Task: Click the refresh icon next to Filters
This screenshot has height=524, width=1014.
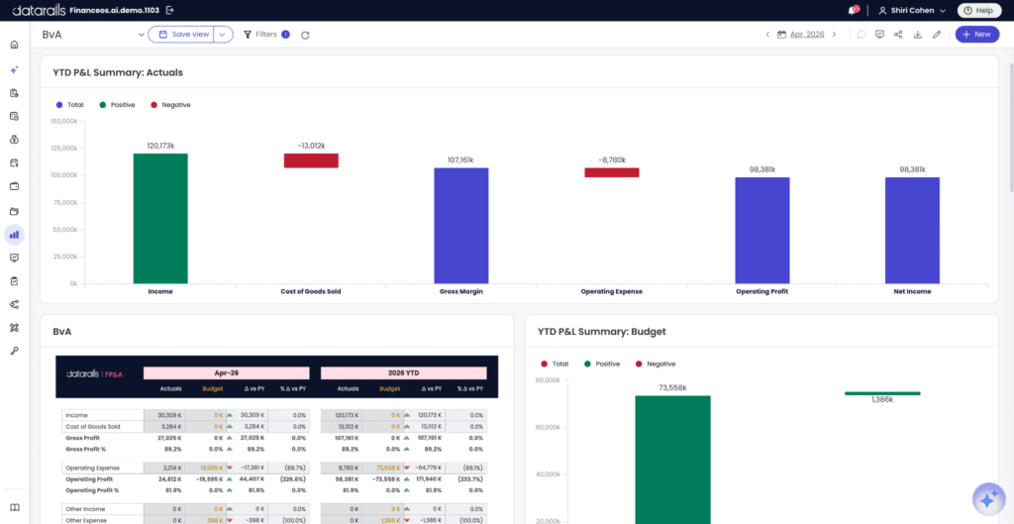Action: coord(305,35)
